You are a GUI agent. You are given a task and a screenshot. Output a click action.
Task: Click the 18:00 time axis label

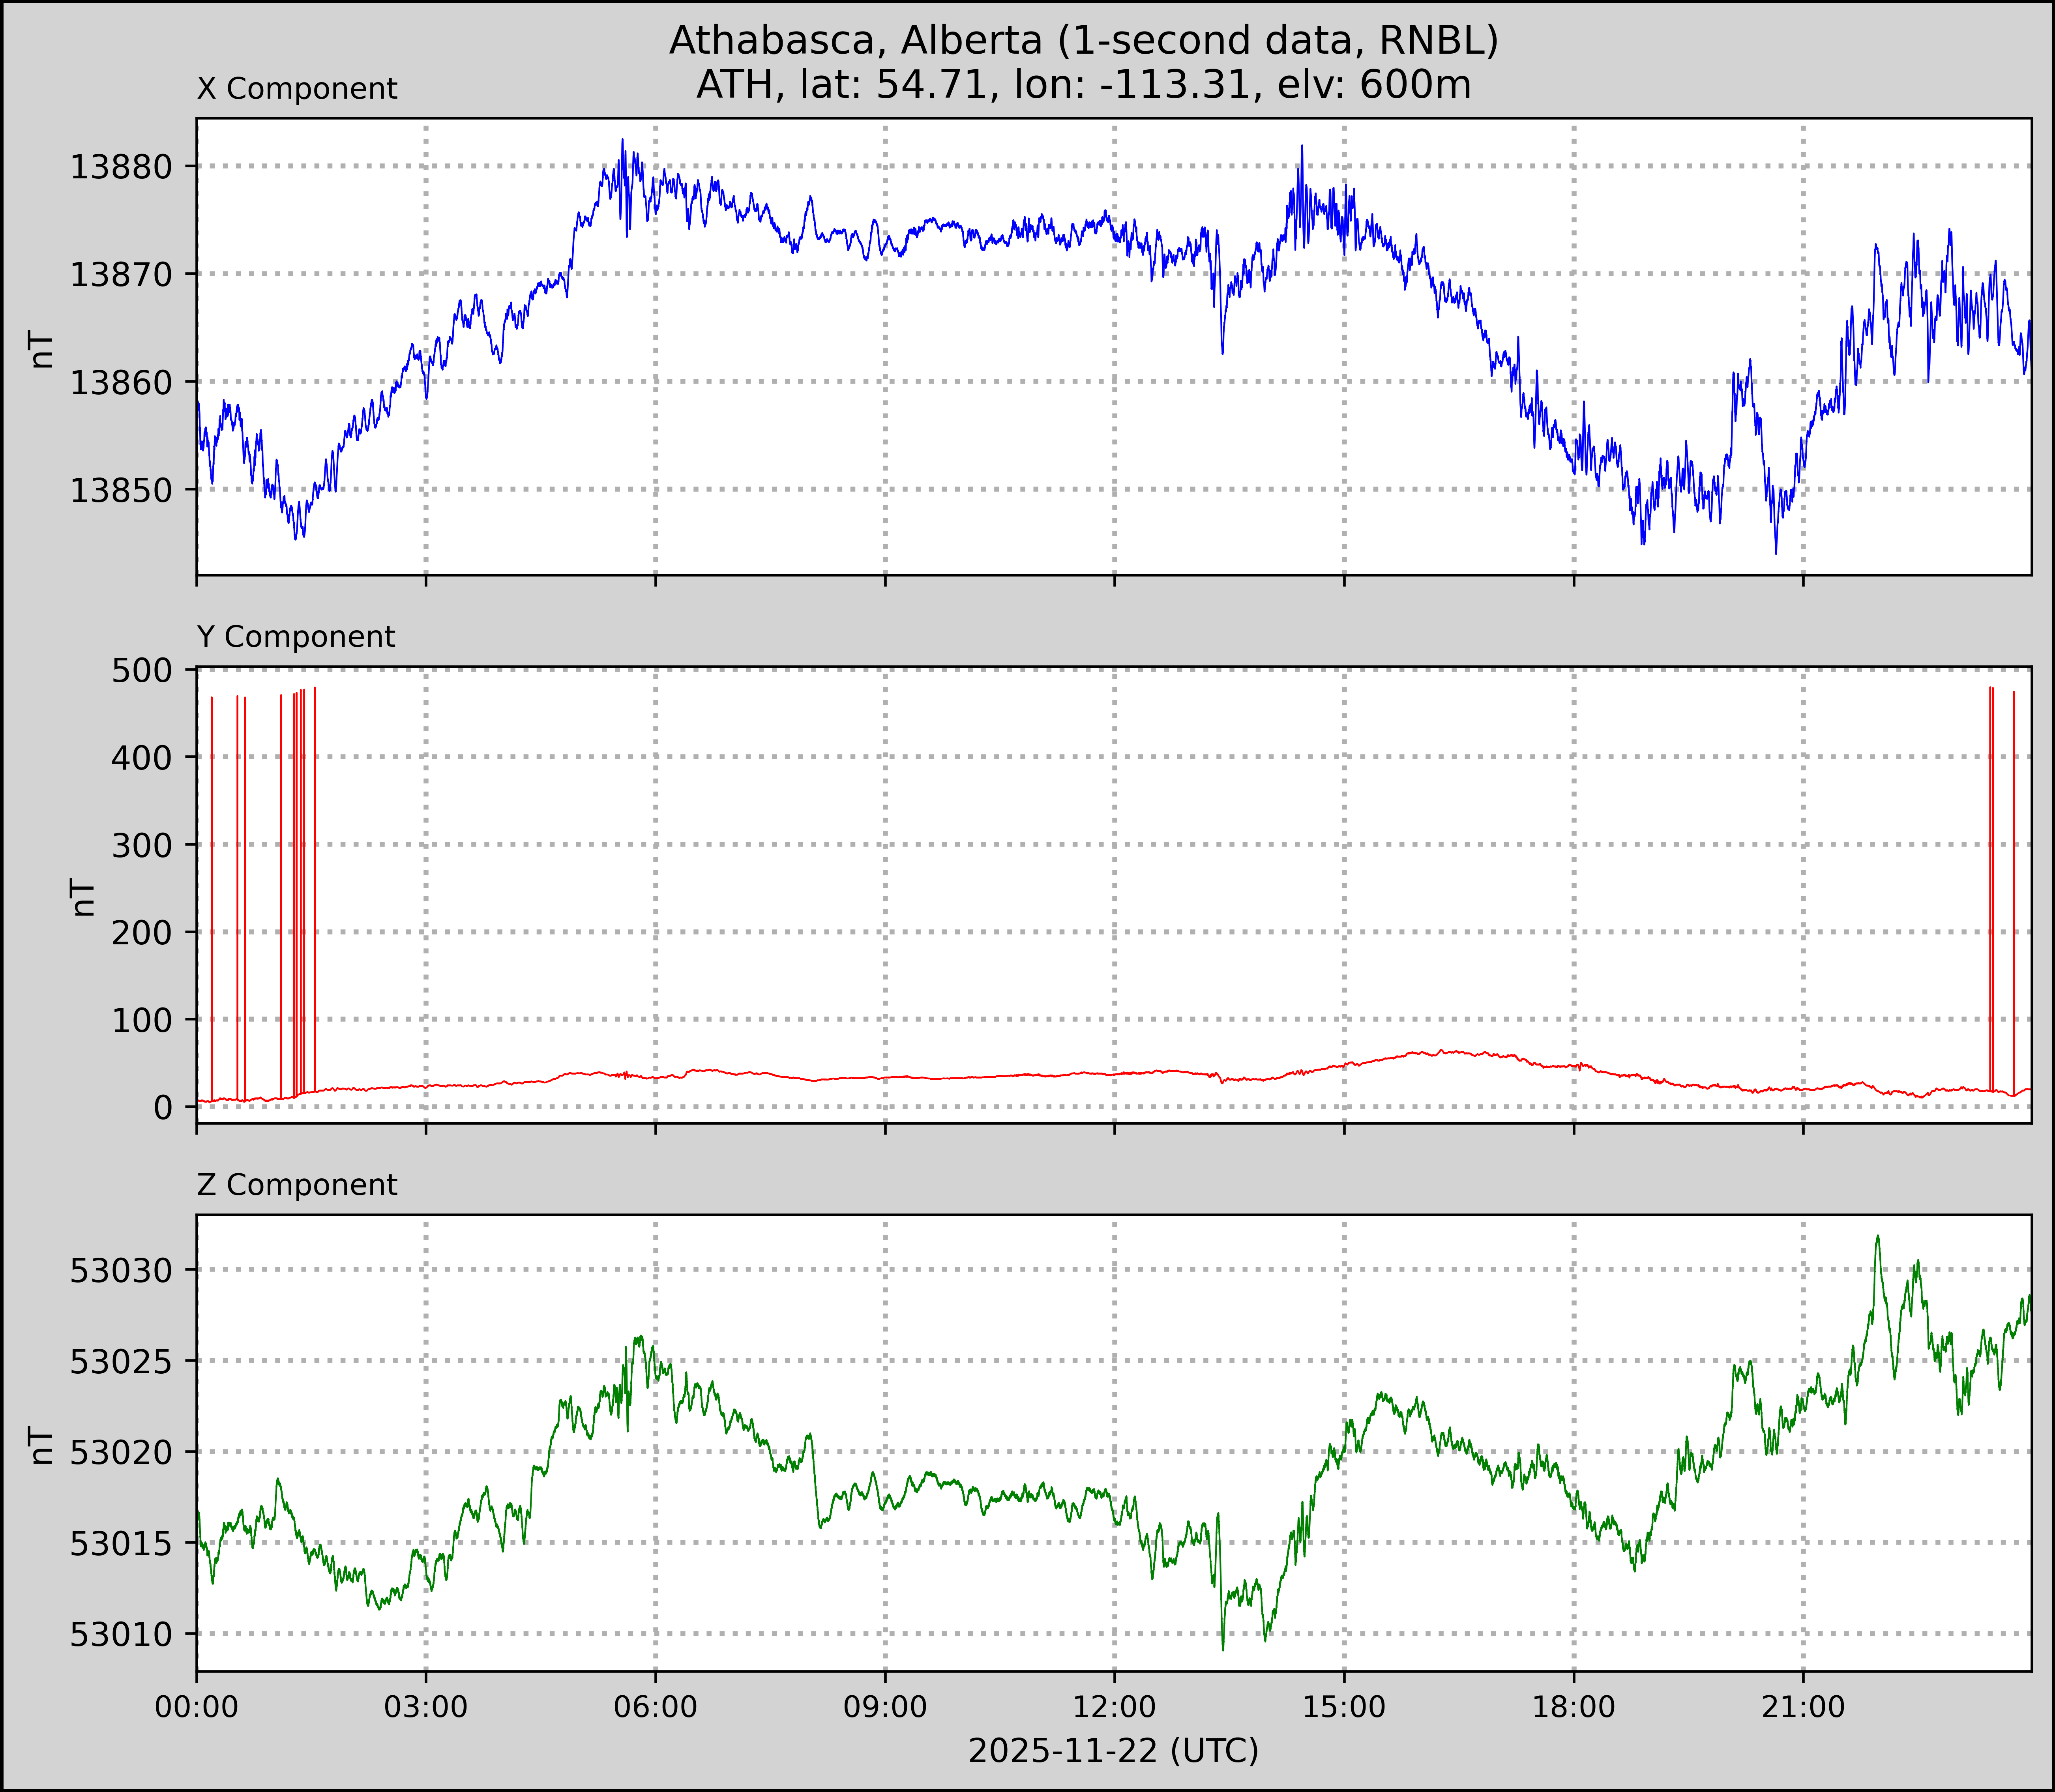tap(1574, 1707)
